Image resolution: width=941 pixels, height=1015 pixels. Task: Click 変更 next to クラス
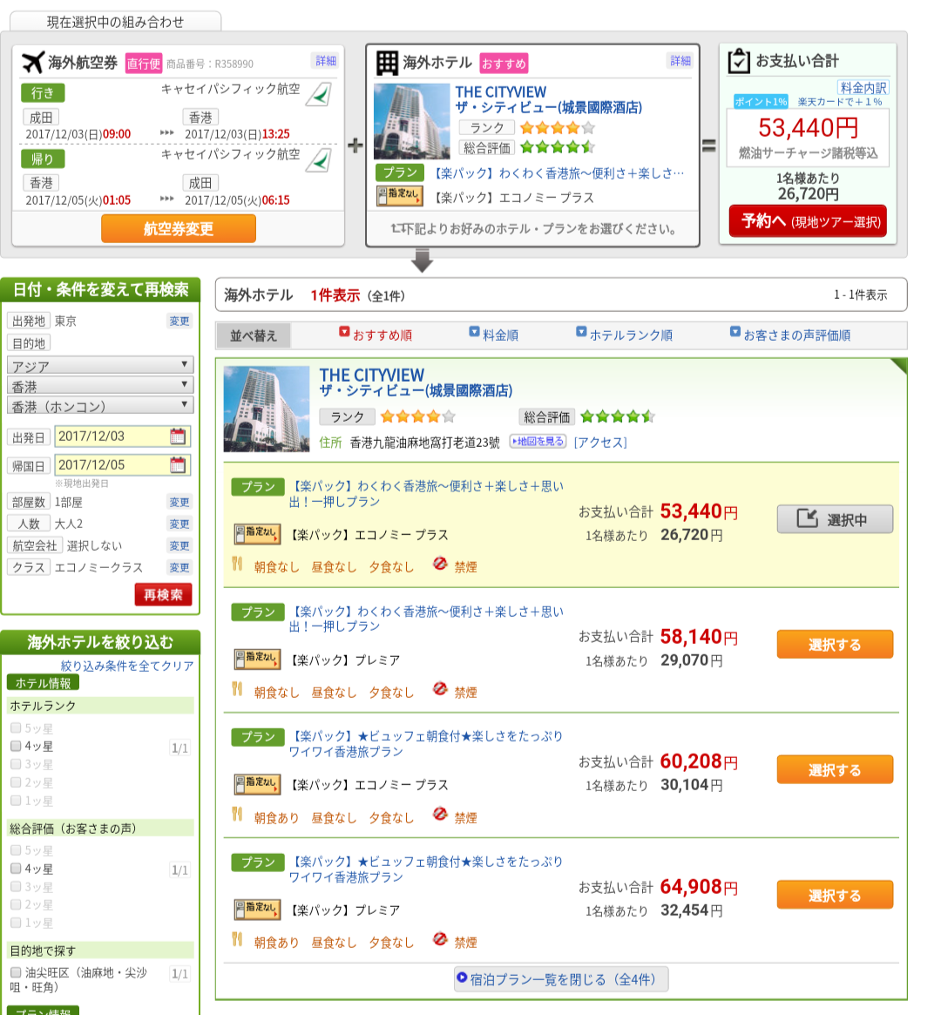tap(179, 568)
